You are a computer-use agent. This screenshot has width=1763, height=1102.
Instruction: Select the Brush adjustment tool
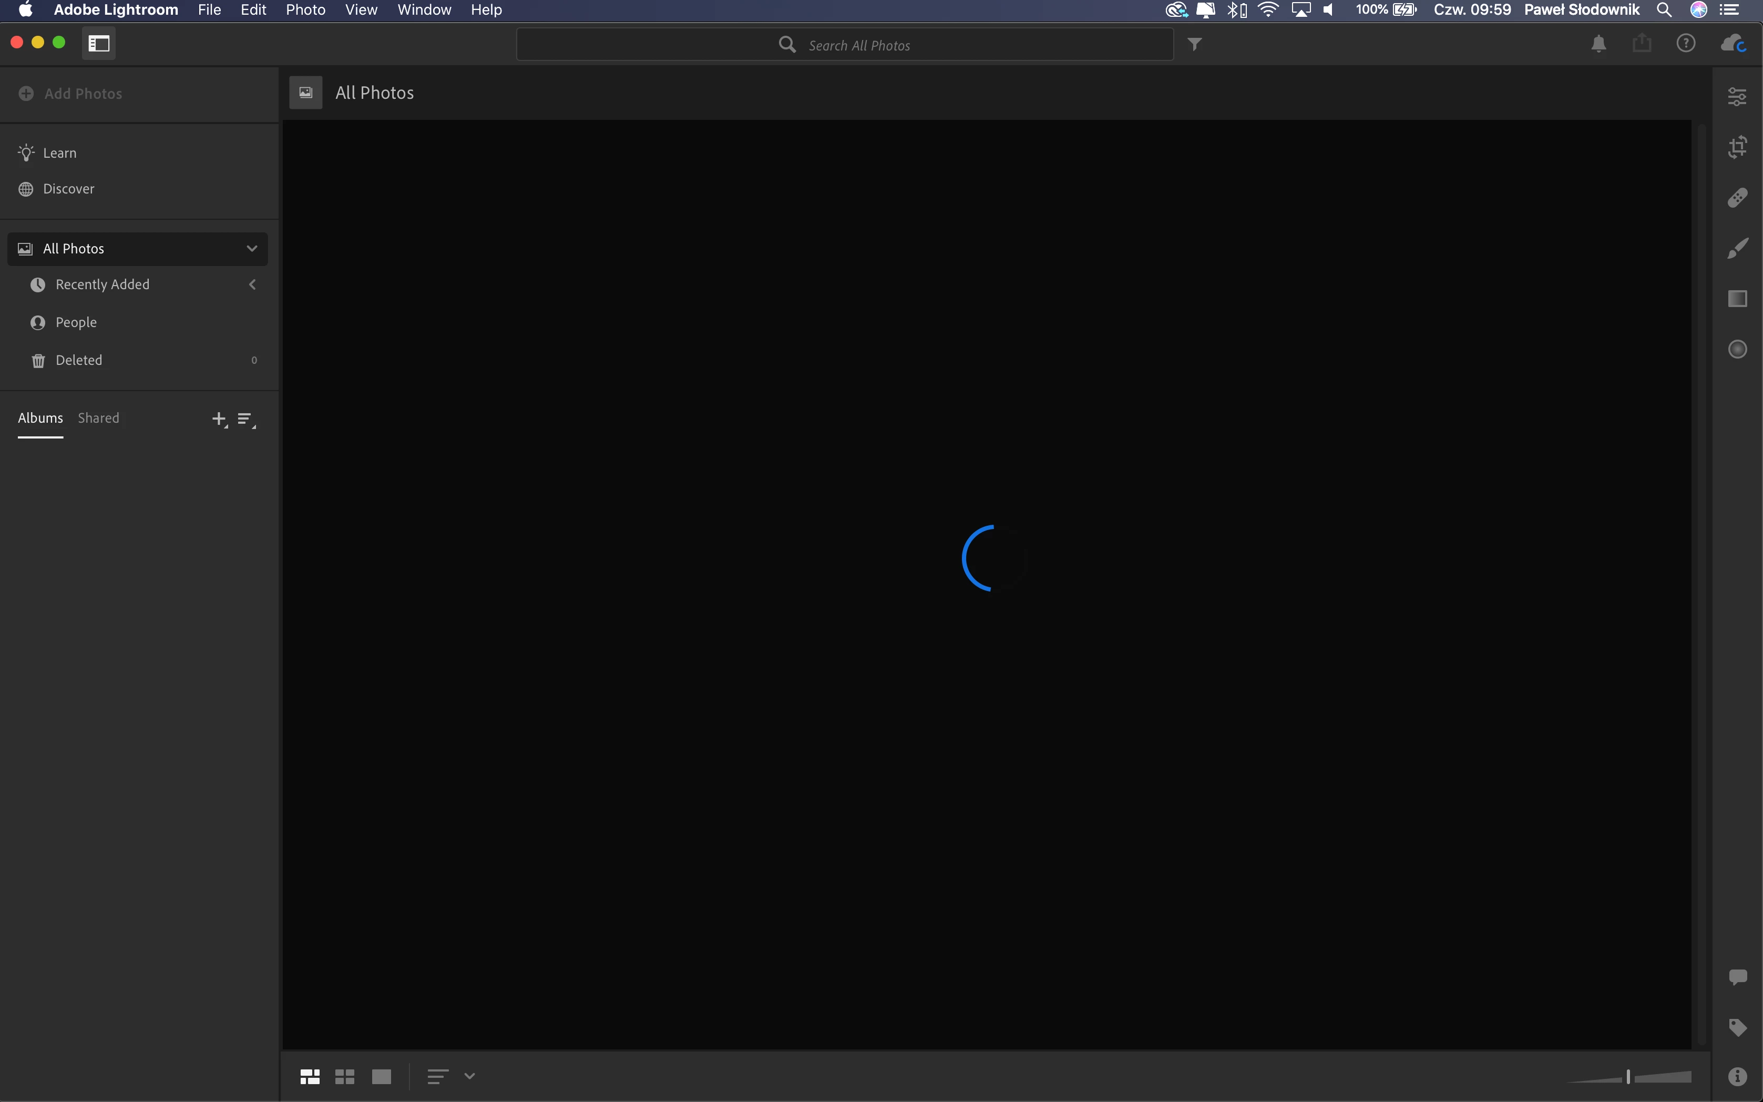[1737, 249]
